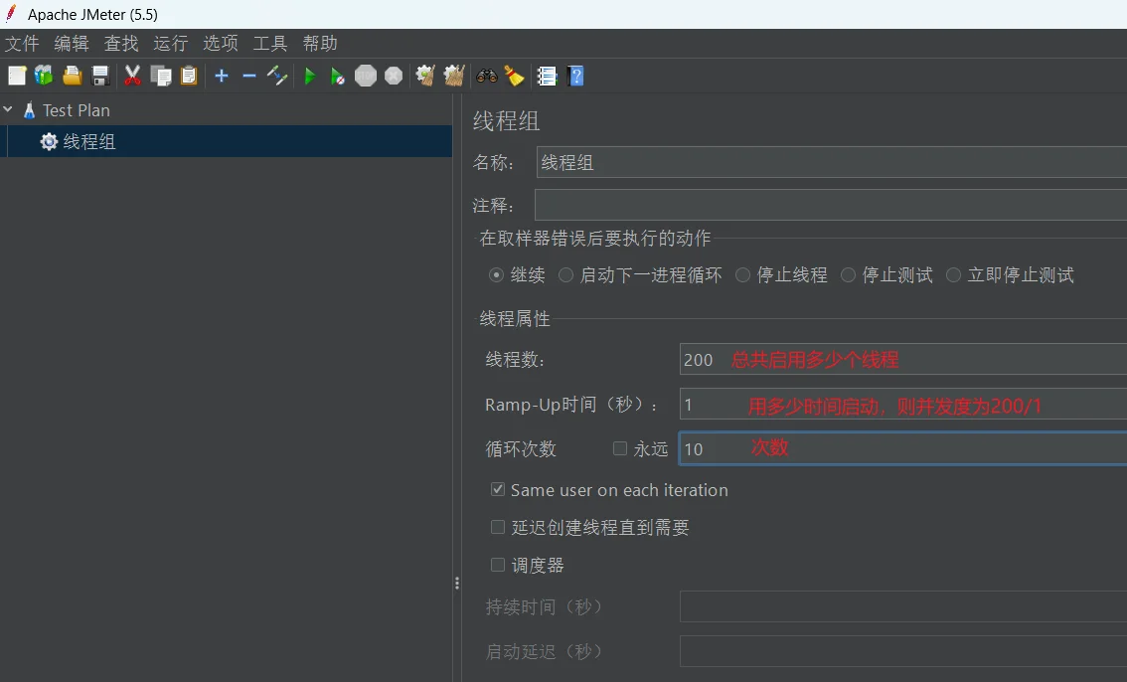Enable the 调度器 checkbox
The height and width of the screenshot is (682, 1127).
pyautogui.click(x=497, y=564)
